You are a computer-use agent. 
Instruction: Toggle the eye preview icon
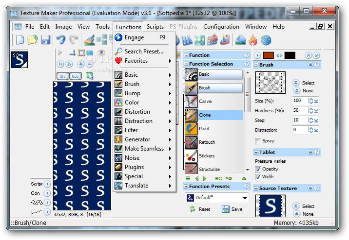coord(101,52)
